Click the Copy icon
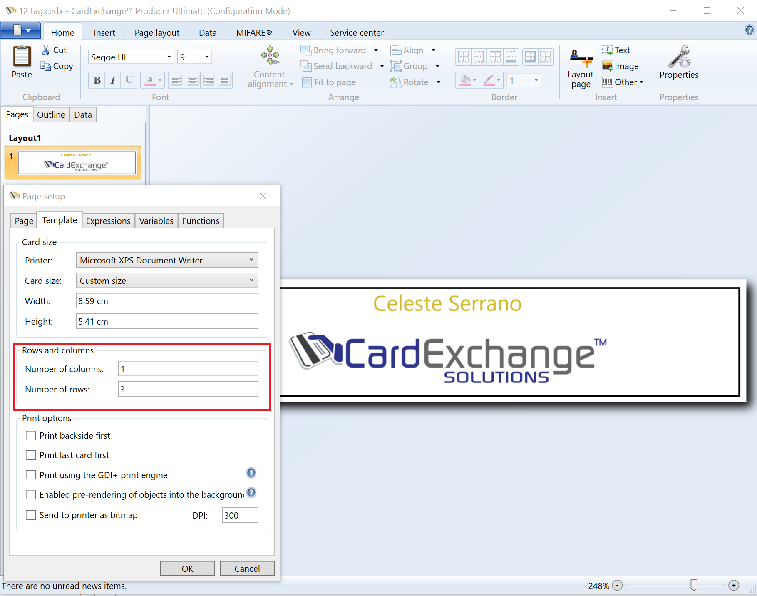 tap(45, 66)
